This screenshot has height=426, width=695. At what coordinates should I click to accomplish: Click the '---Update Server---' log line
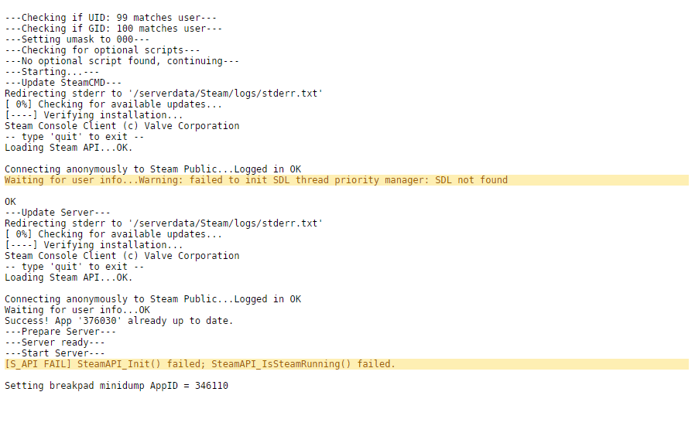pos(57,213)
